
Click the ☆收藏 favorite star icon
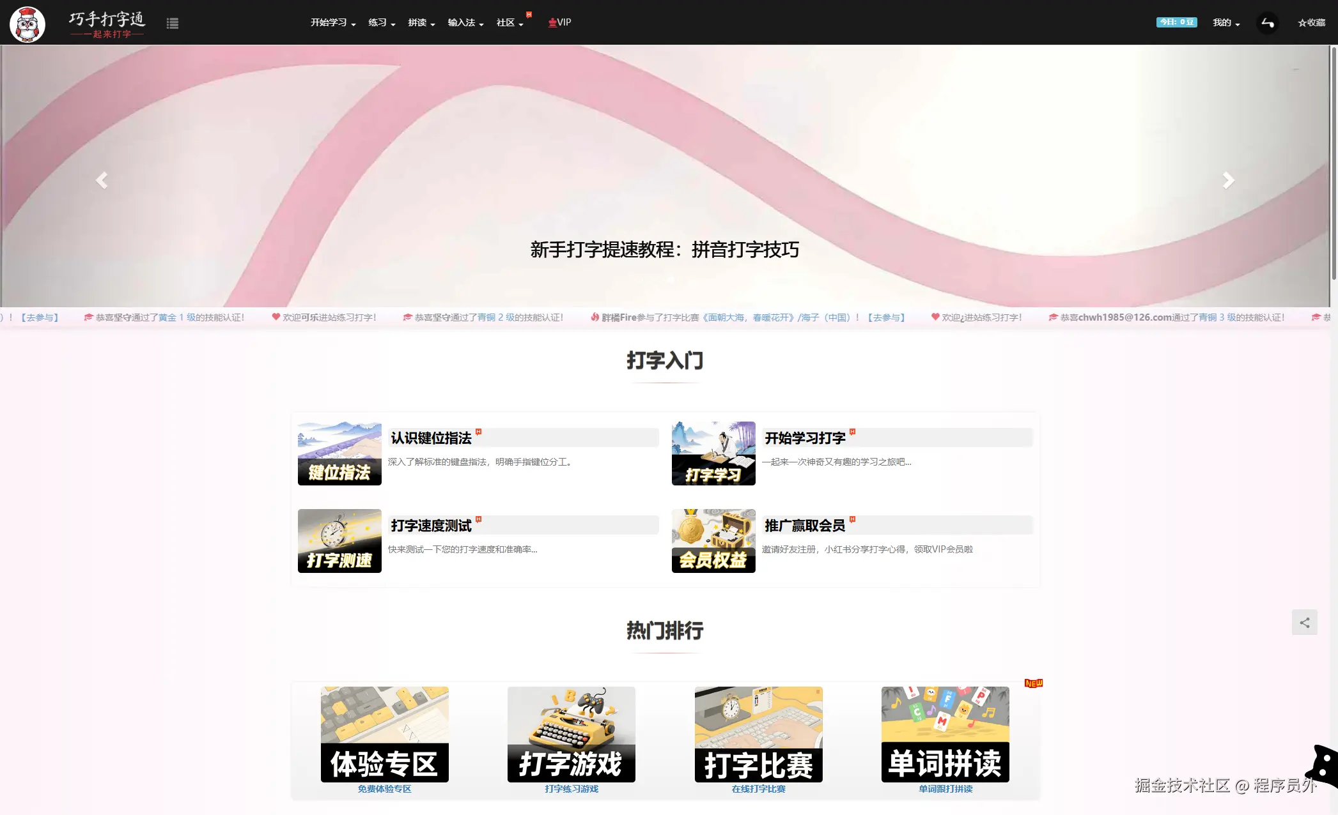[x=1311, y=22]
